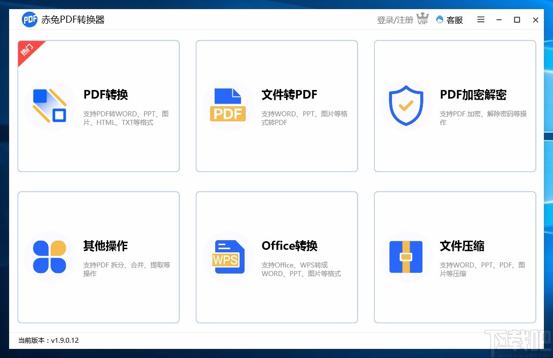
Task: Open the VIP crown icon
Action: (x=422, y=18)
